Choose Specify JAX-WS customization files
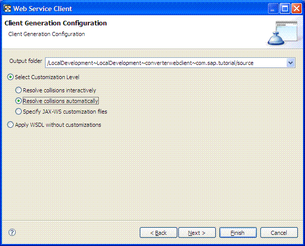 [19, 112]
